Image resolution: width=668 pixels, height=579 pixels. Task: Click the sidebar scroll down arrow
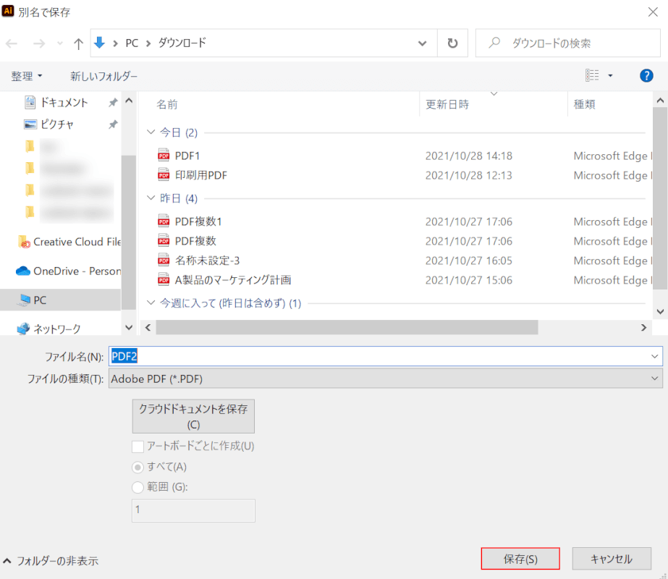pyautogui.click(x=129, y=328)
